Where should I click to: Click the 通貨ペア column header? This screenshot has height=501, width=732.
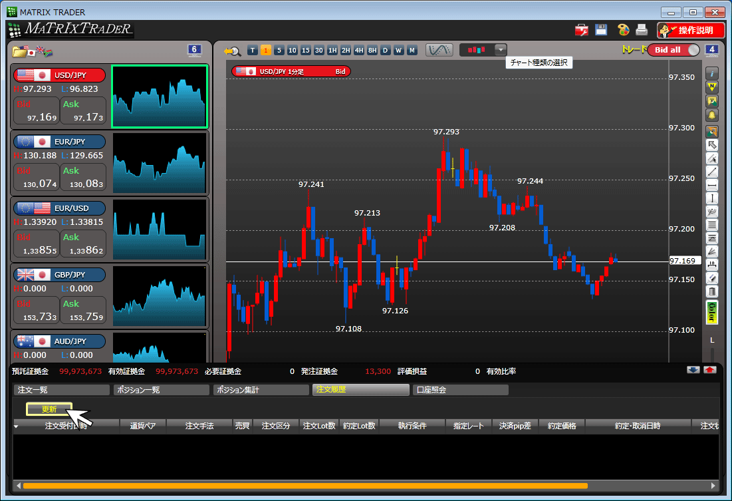143,426
